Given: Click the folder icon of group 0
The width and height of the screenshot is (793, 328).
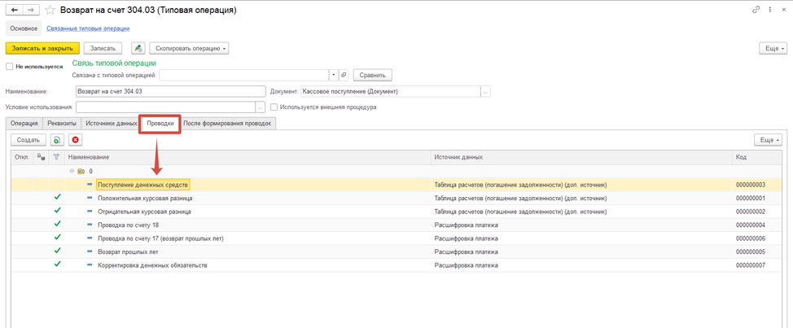Looking at the screenshot, I should tap(81, 172).
